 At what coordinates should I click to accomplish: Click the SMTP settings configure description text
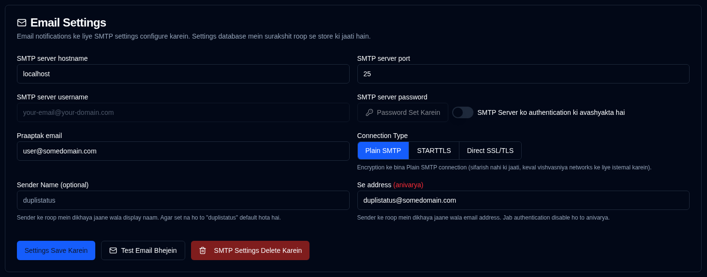194,36
